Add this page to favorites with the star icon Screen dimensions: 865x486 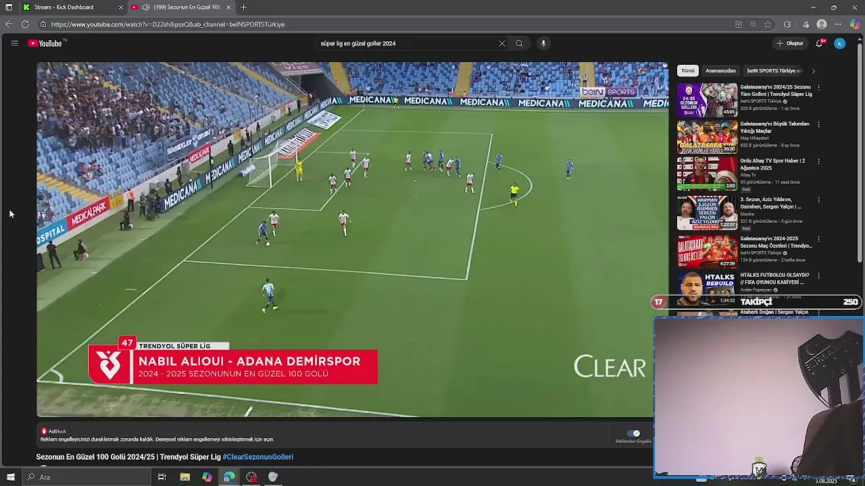[768, 24]
